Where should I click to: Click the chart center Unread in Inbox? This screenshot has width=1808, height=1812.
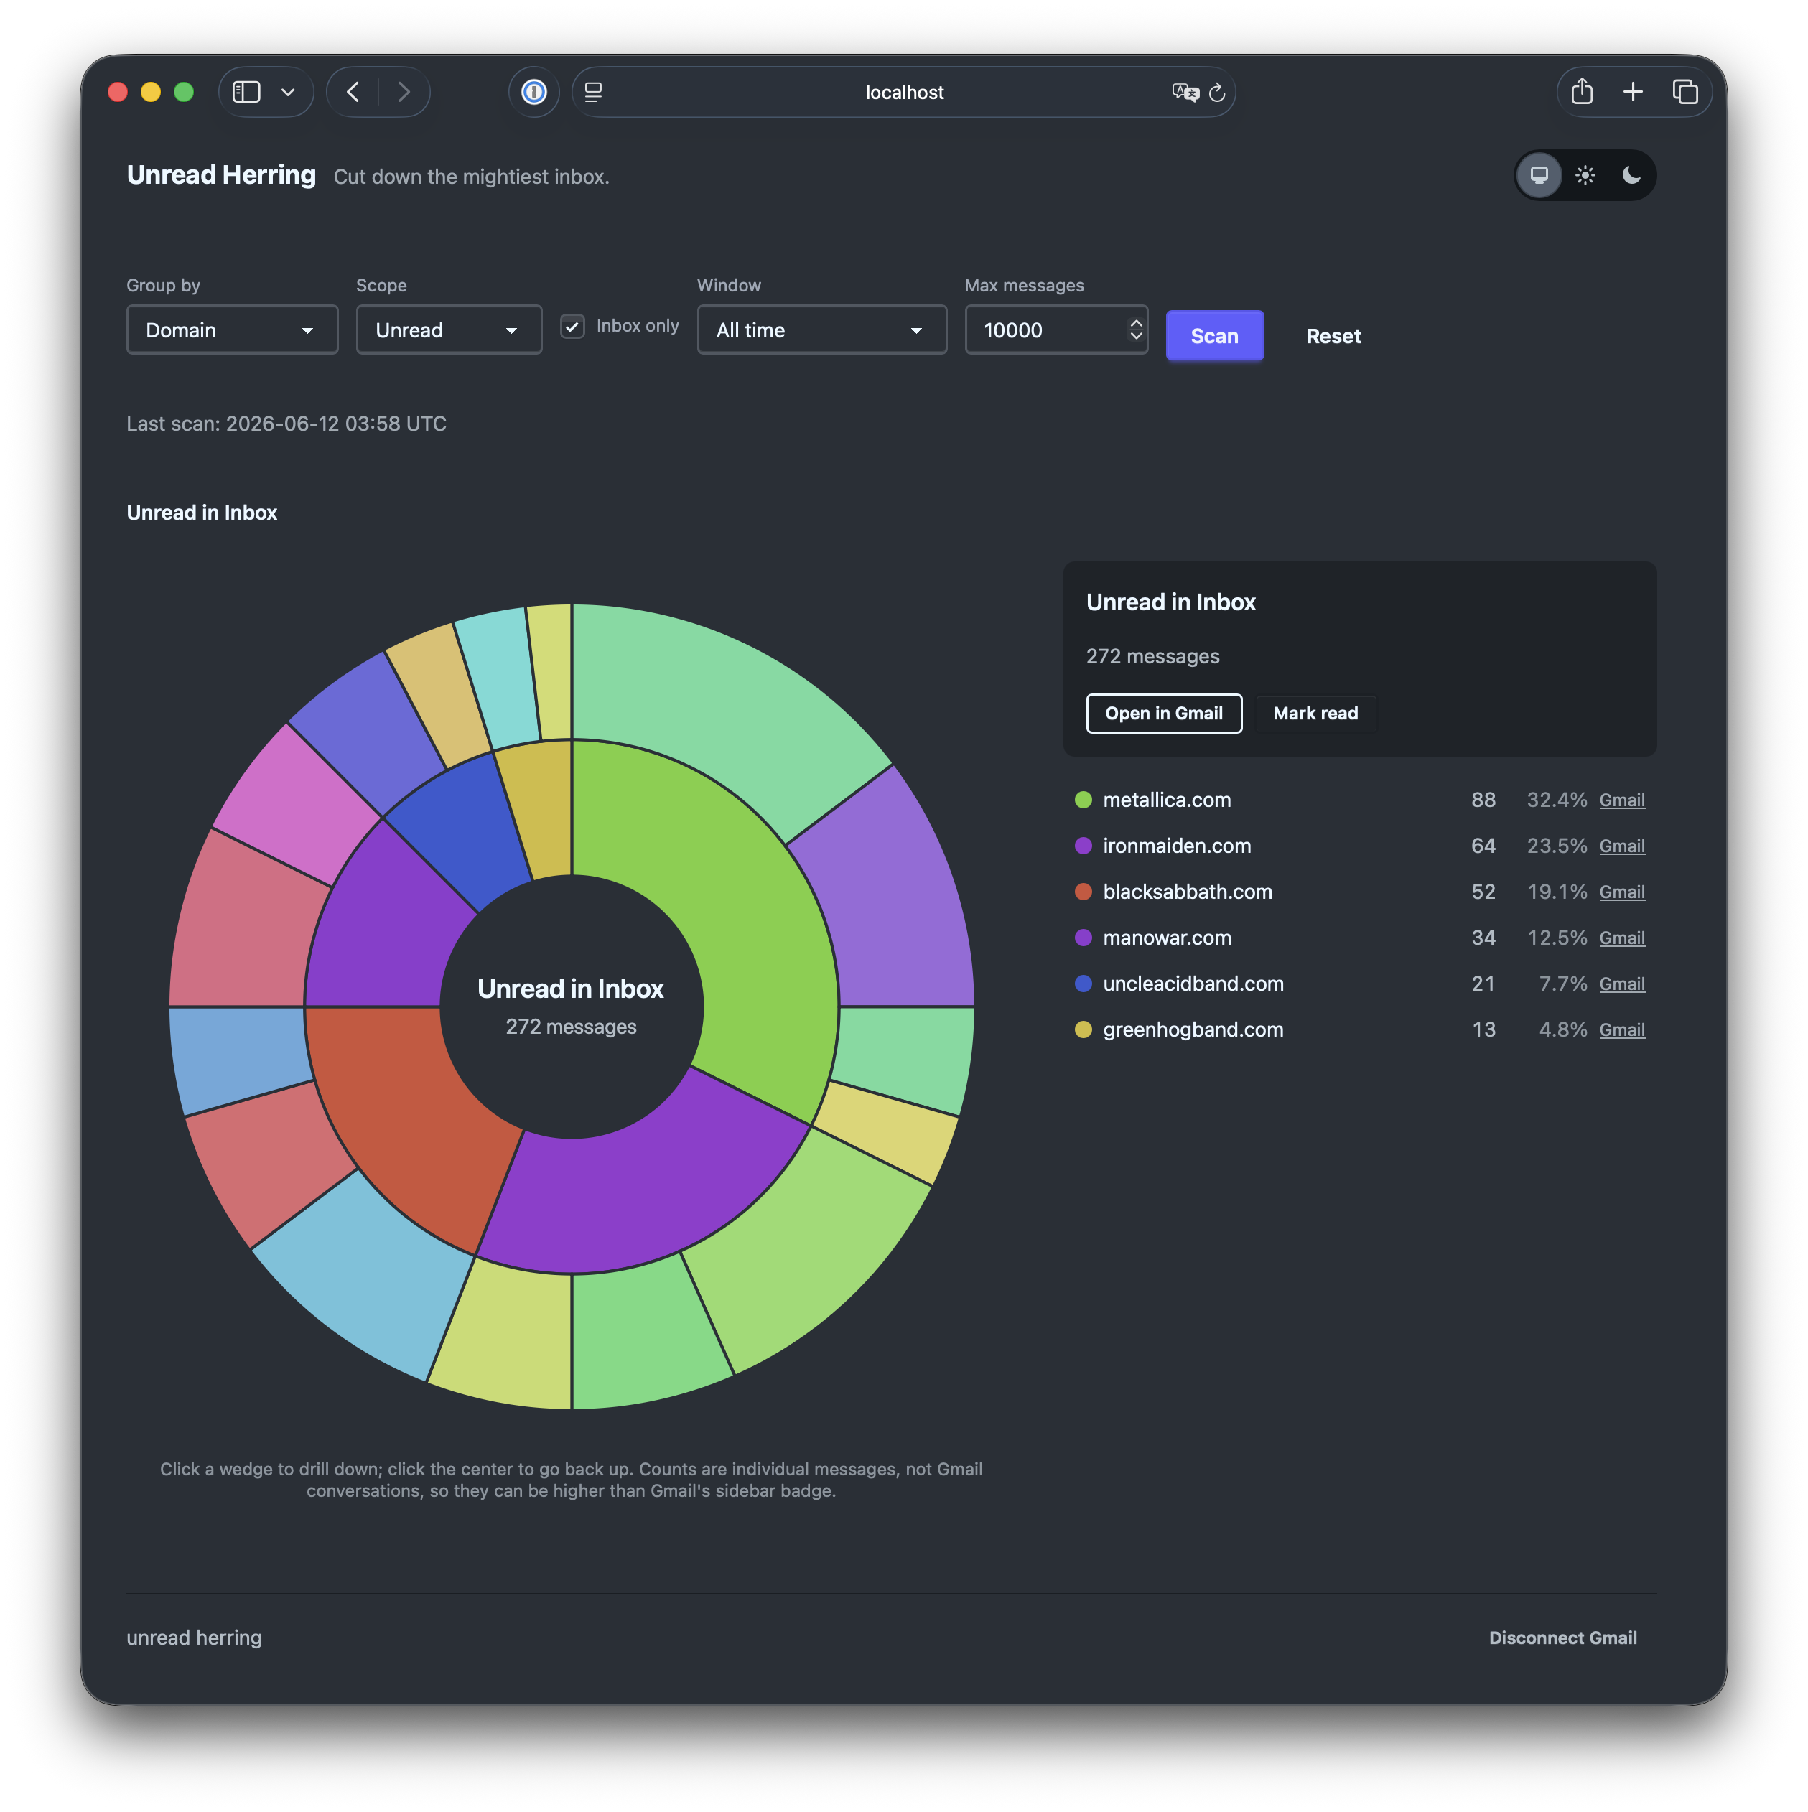[x=570, y=1007]
